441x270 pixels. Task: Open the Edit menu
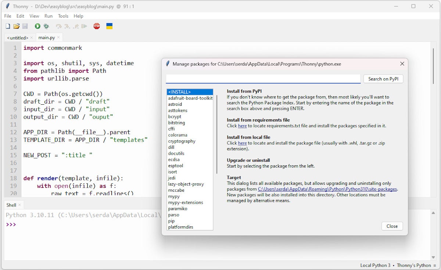(x=20, y=16)
